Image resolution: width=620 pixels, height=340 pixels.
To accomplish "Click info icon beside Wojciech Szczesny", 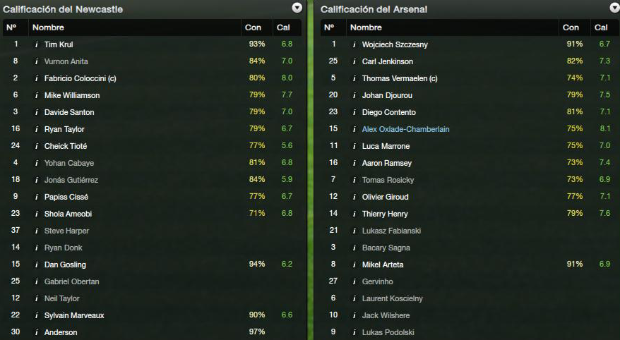I will [x=354, y=44].
